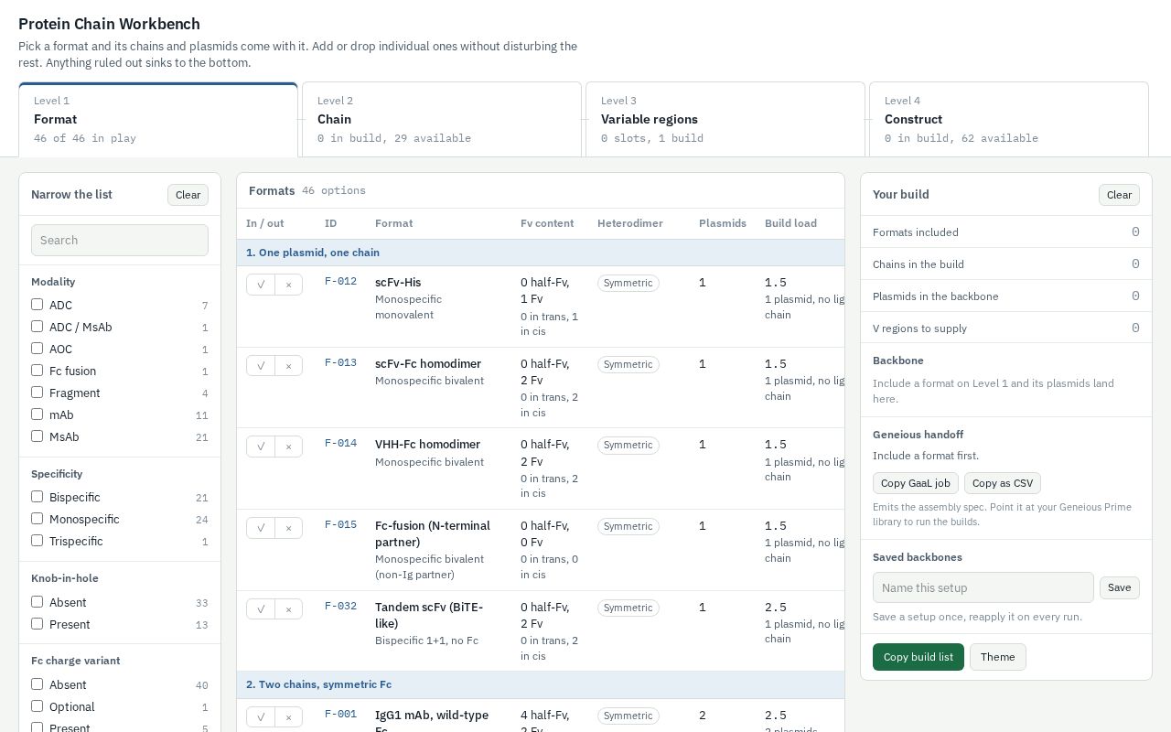Click 'Plasmids in the backbone' row
This screenshot has height=732, width=1171.
1006,296
